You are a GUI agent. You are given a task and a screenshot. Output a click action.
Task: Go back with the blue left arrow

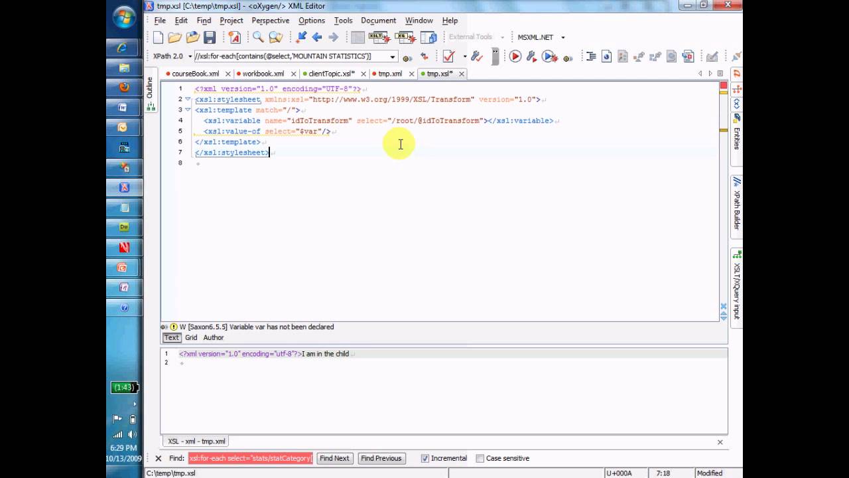coord(317,37)
